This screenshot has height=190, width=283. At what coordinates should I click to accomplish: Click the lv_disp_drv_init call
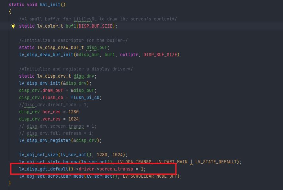40,83
